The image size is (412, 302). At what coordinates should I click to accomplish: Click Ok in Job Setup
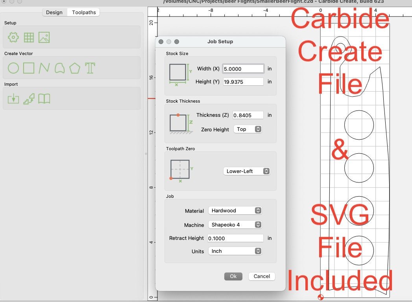click(233, 276)
